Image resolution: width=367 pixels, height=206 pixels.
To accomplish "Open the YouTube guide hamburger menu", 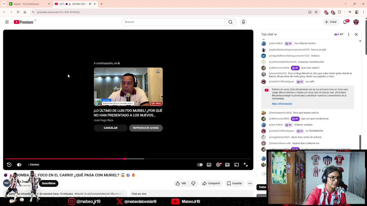I will pyautogui.click(x=7, y=22).
